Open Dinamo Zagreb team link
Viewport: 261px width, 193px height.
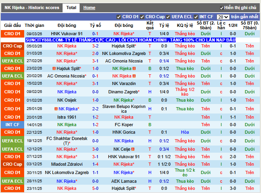click(x=124, y=92)
